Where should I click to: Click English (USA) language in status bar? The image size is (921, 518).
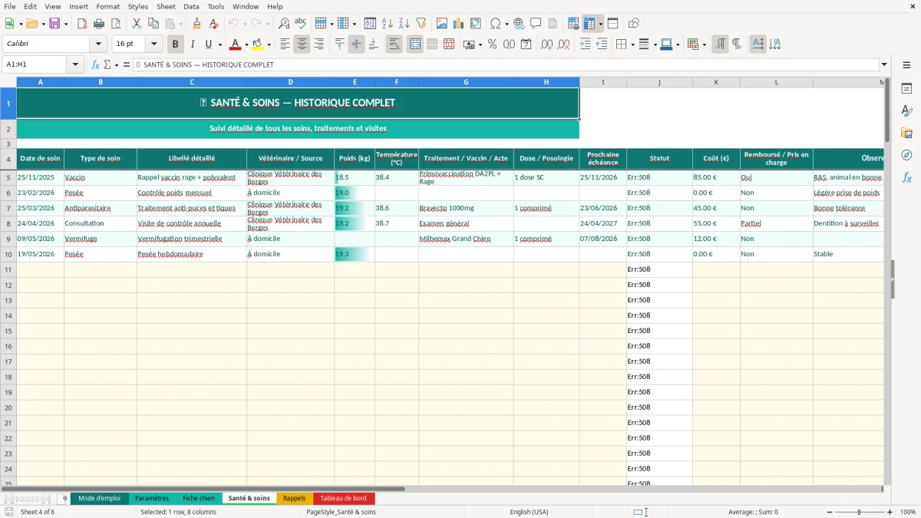[x=529, y=512]
